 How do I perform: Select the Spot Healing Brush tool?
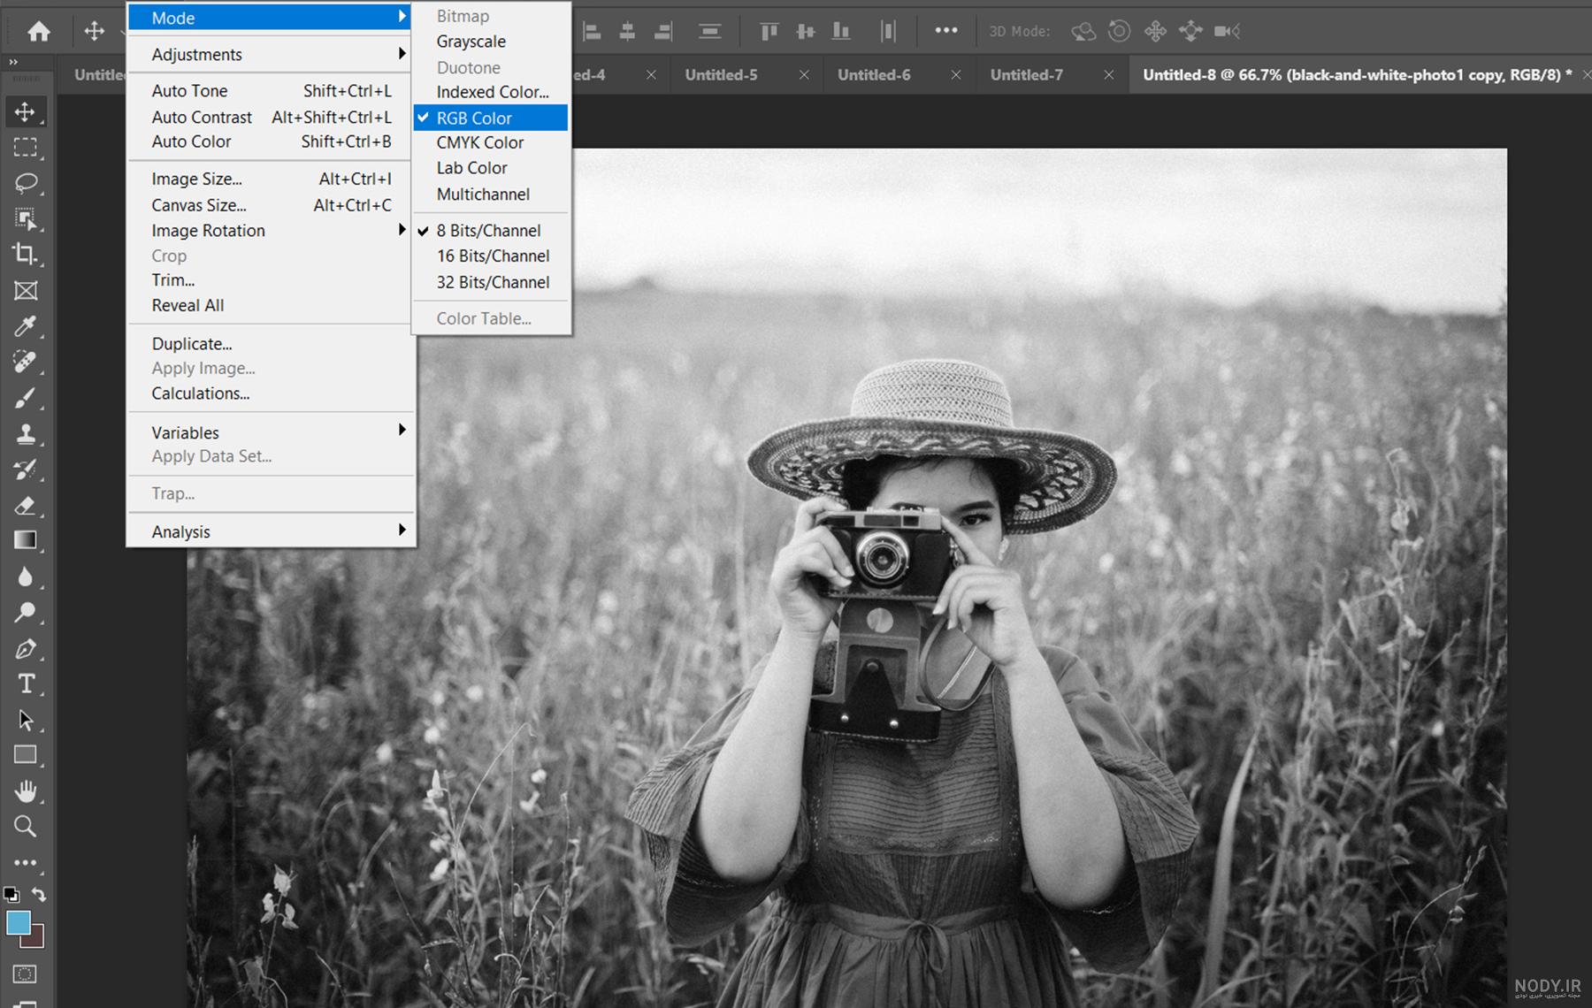[25, 362]
